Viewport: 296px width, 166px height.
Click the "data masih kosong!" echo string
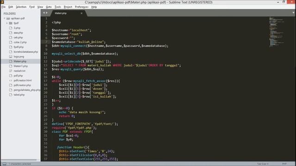tap(86, 112)
